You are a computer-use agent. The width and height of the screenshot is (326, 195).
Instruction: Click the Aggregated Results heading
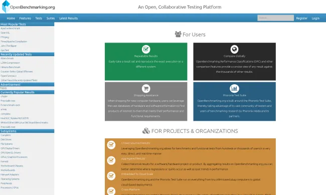(x=133, y=158)
